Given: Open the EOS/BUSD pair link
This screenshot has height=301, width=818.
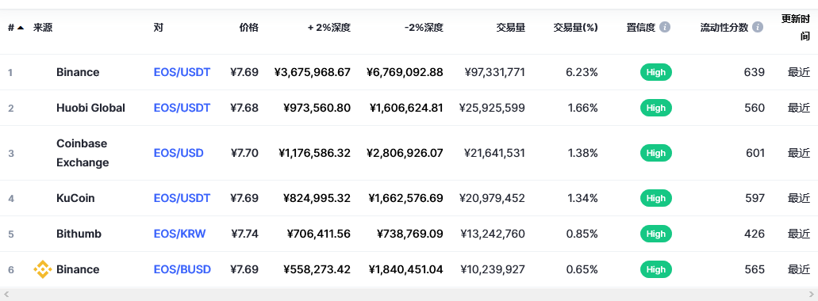Looking at the screenshot, I should 182,269.
